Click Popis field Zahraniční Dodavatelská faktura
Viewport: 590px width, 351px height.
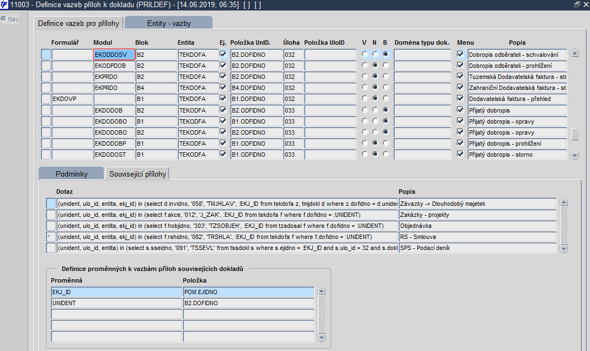pos(517,88)
